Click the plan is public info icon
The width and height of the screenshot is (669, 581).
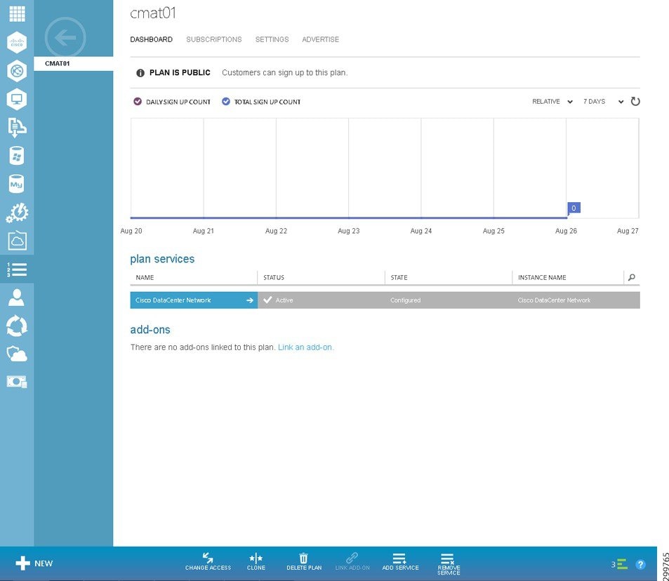pyautogui.click(x=140, y=73)
